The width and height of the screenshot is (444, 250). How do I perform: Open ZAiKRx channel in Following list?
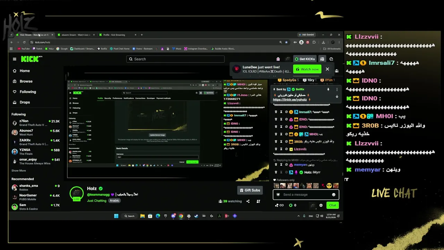click(36, 142)
